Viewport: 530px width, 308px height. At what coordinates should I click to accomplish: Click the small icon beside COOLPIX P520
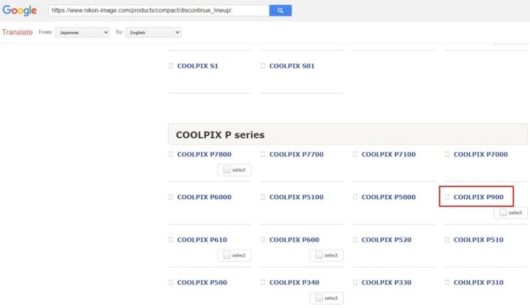[x=355, y=240]
